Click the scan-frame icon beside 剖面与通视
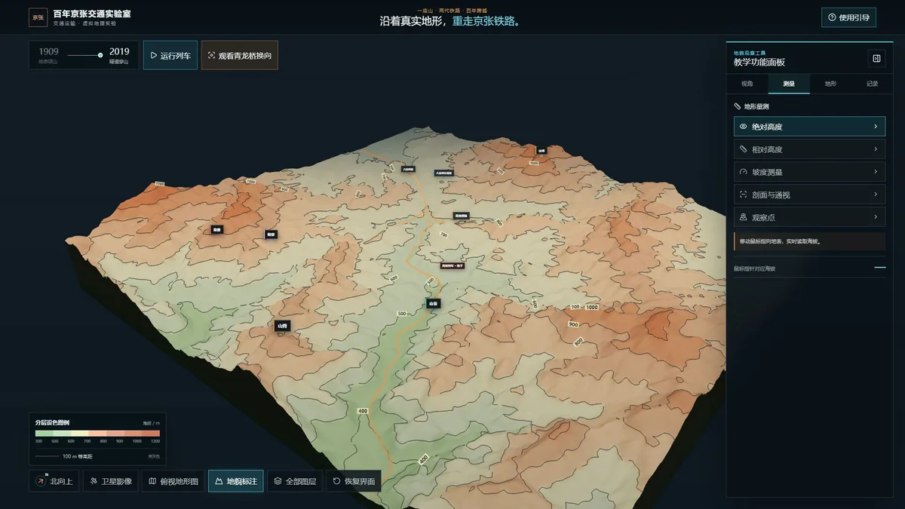The image size is (905, 509). pyautogui.click(x=744, y=195)
